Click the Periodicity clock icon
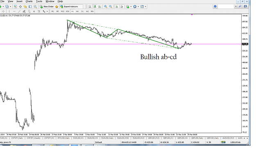Image resolution: width=256 pixels, height=152 pixels. (x=135, y=7)
